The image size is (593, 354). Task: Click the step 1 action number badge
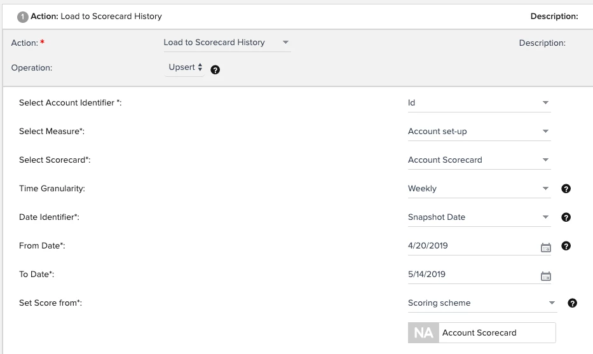pyautogui.click(x=23, y=17)
